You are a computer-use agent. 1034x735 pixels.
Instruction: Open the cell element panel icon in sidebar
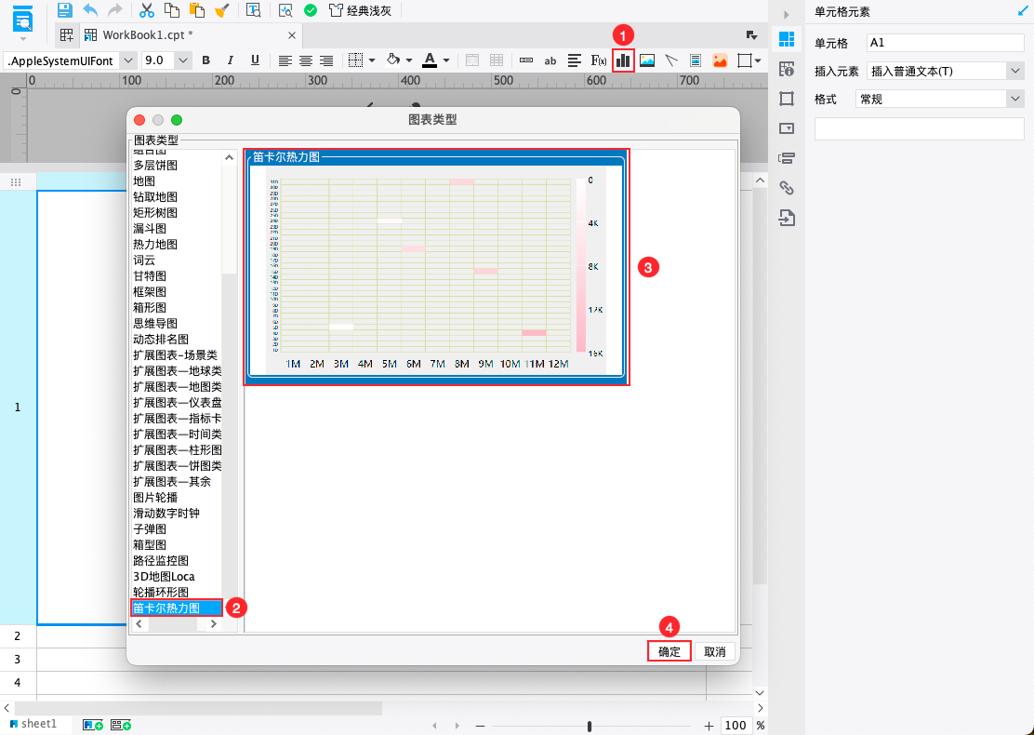coord(786,39)
